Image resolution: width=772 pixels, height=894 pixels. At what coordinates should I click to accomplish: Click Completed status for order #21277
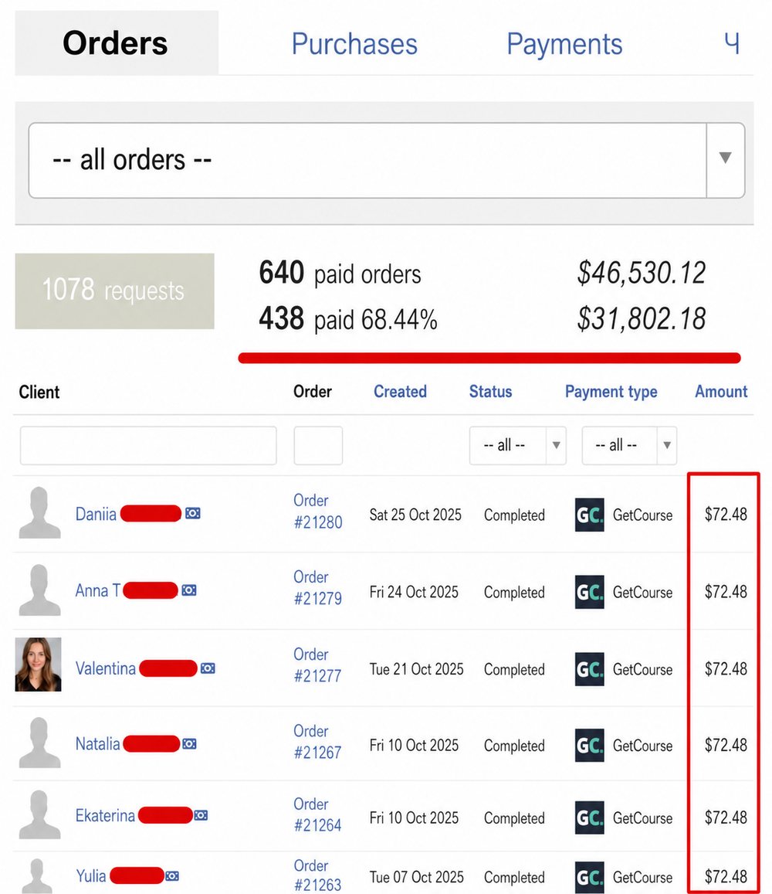pyautogui.click(x=514, y=670)
